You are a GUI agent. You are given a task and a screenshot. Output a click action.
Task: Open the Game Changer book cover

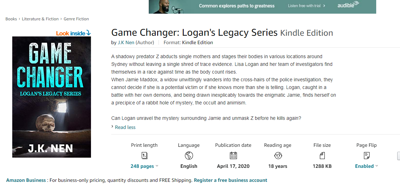(x=51, y=97)
